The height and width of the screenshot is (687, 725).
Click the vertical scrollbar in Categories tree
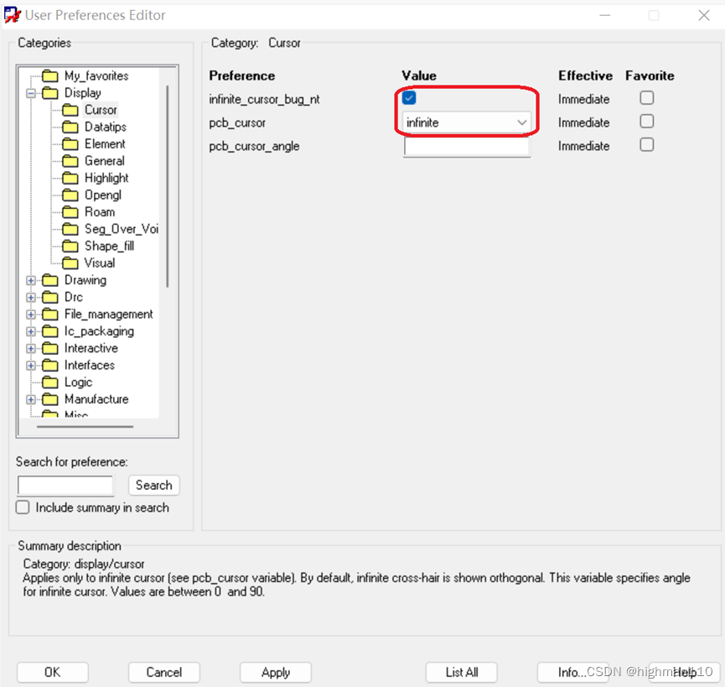168,186
